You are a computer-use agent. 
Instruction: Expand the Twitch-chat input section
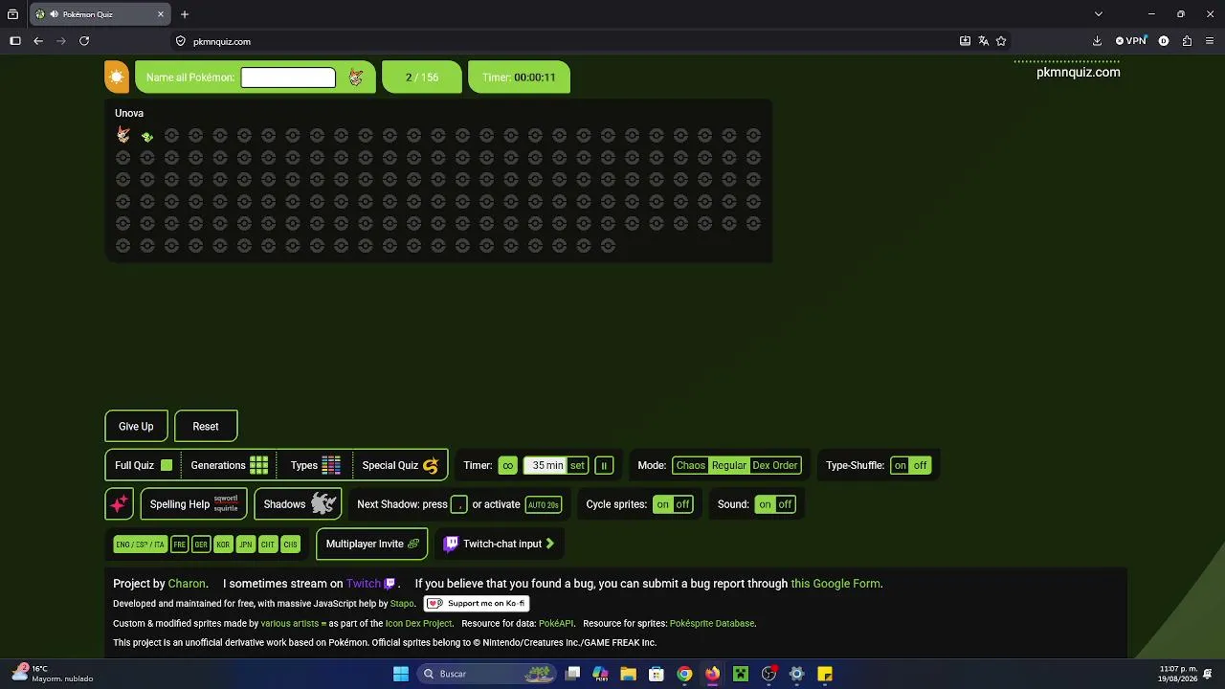[500, 544]
